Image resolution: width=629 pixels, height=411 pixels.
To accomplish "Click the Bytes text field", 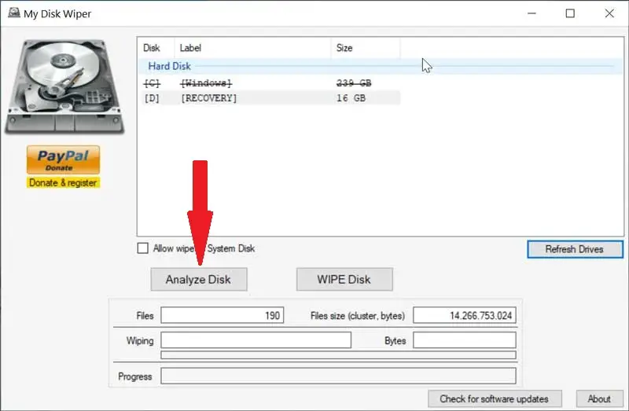I will pyautogui.click(x=465, y=340).
